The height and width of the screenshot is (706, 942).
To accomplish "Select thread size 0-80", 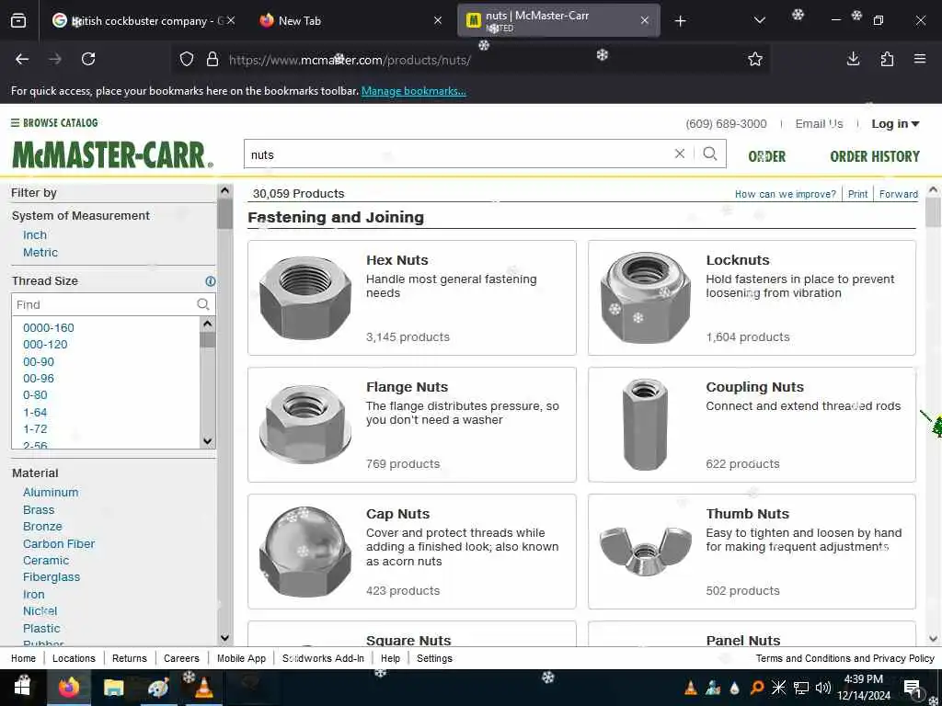I will [x=35, y=395].
